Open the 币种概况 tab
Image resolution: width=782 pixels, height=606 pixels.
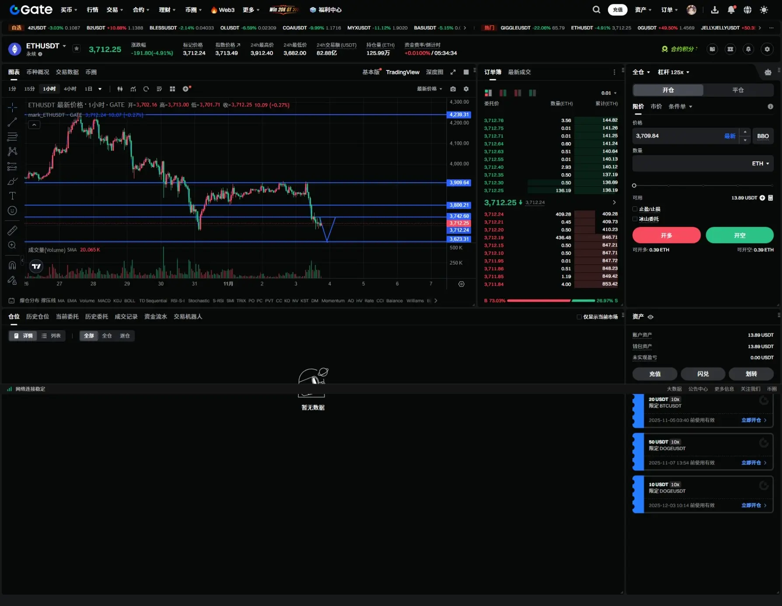(x=38, y=72)
